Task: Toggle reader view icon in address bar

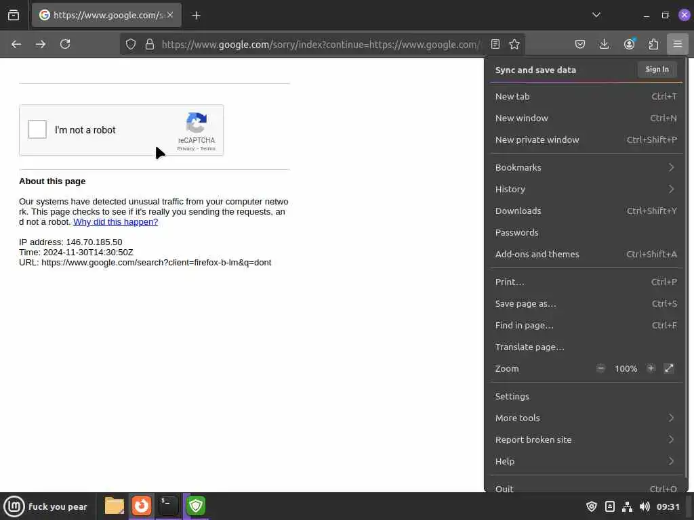Action: click(x=495, y=44)
